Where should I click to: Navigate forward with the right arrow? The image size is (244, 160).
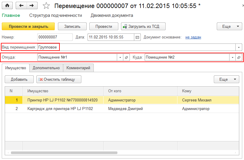[32, 6]
